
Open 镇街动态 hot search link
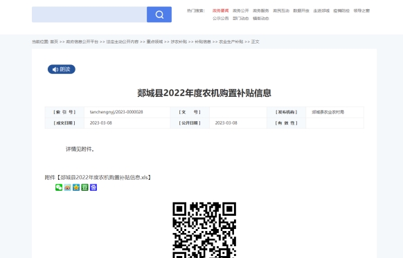click(261, 19)
